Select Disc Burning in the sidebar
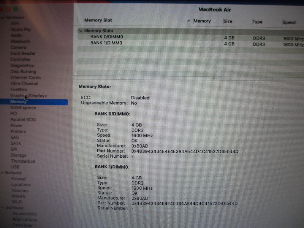This screenshot has width=304, height=228. coord(23,72)
